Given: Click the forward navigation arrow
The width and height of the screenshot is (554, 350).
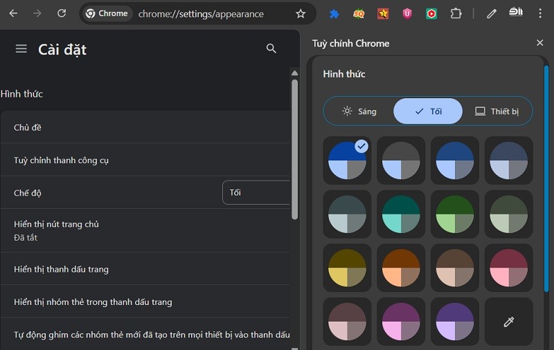Looking at the screenshot, I should (37, 13).
